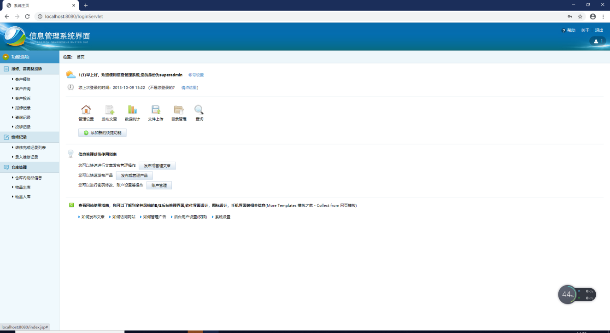Open 报修记录 in the sidebar
The image size is (610, 333).
click(x=23, y=108)
